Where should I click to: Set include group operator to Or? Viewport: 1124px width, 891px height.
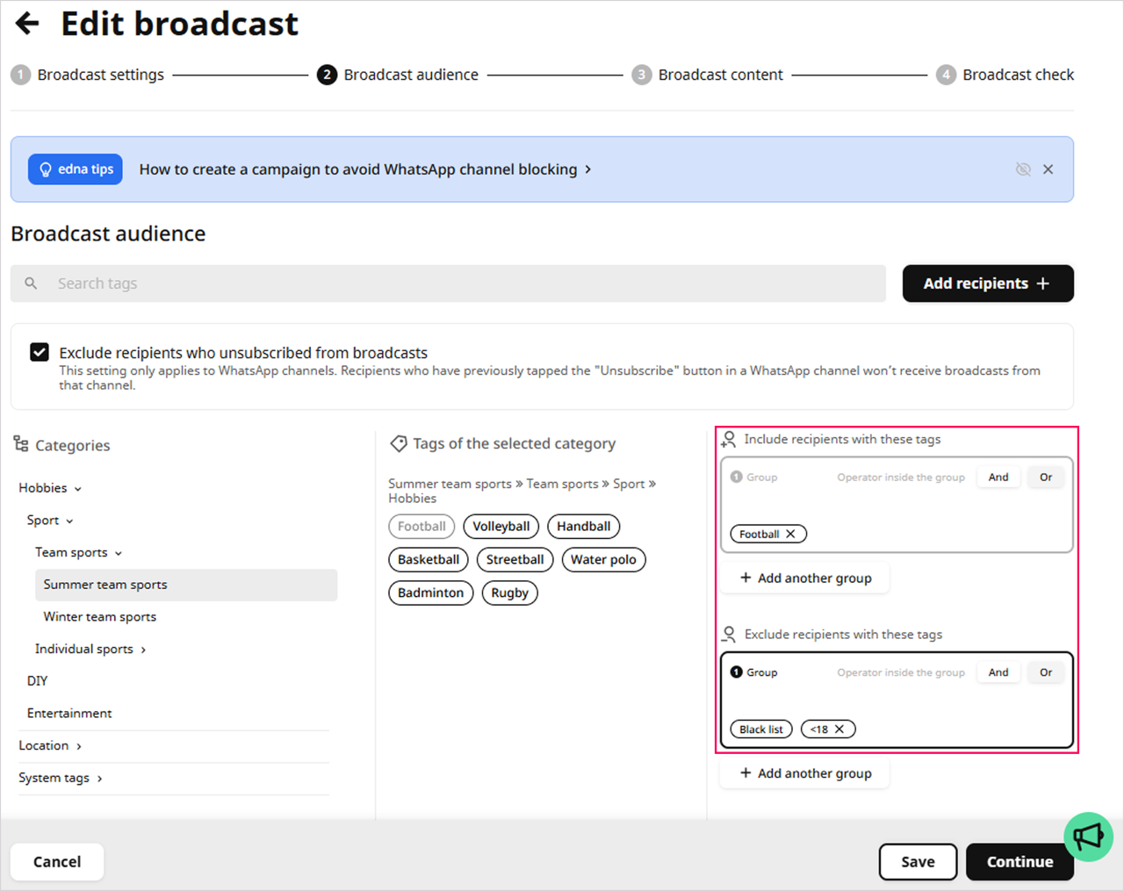[1045, 478]
